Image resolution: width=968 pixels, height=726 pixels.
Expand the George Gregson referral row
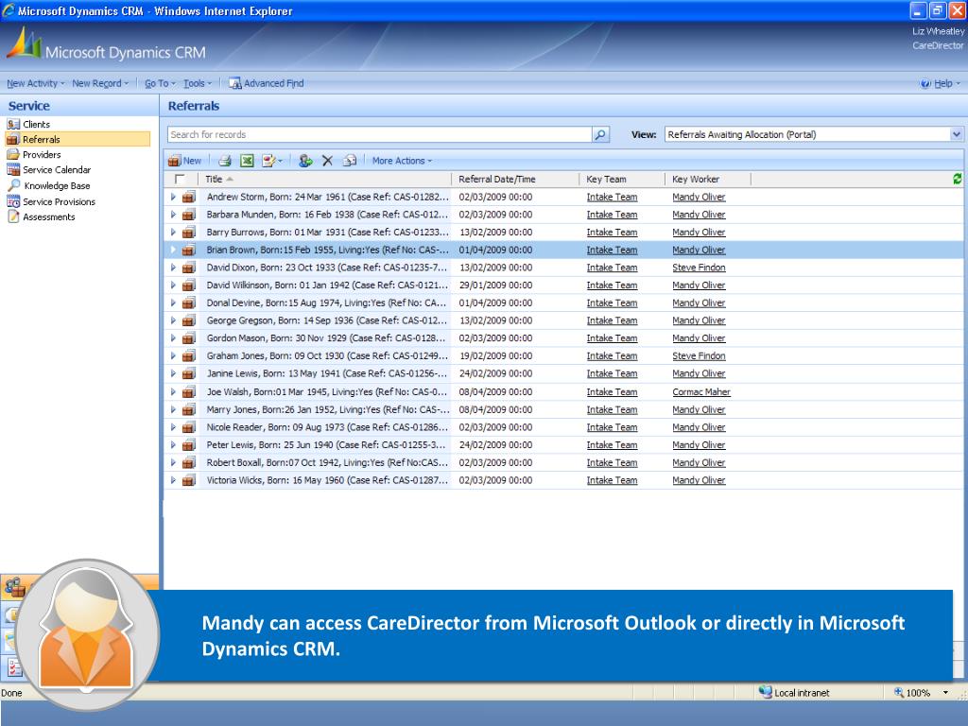(x=173, y=320)
